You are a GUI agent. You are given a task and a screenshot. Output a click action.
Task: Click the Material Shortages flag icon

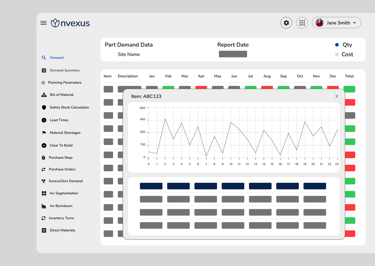(44, 133)
